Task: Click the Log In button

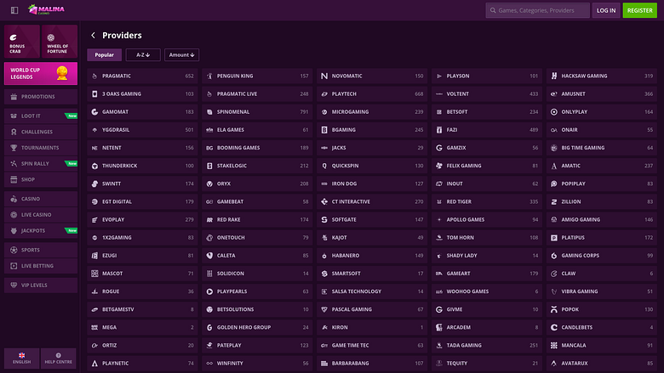Action: click(606, 10)
